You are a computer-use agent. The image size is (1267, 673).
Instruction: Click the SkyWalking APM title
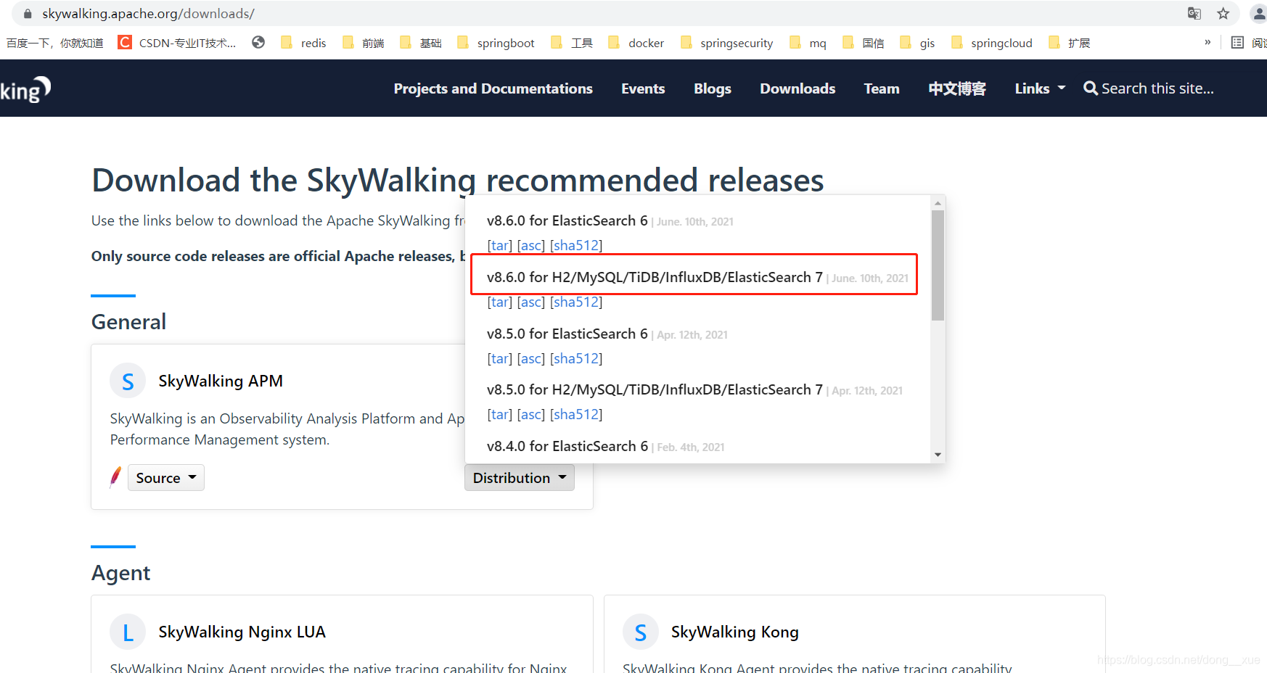coord(221,381)
